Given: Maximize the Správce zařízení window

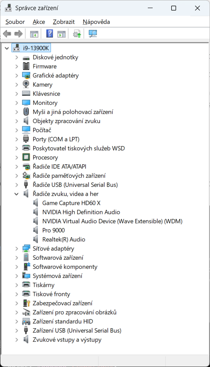Looking at the screenshot, I should coord(174,8).
